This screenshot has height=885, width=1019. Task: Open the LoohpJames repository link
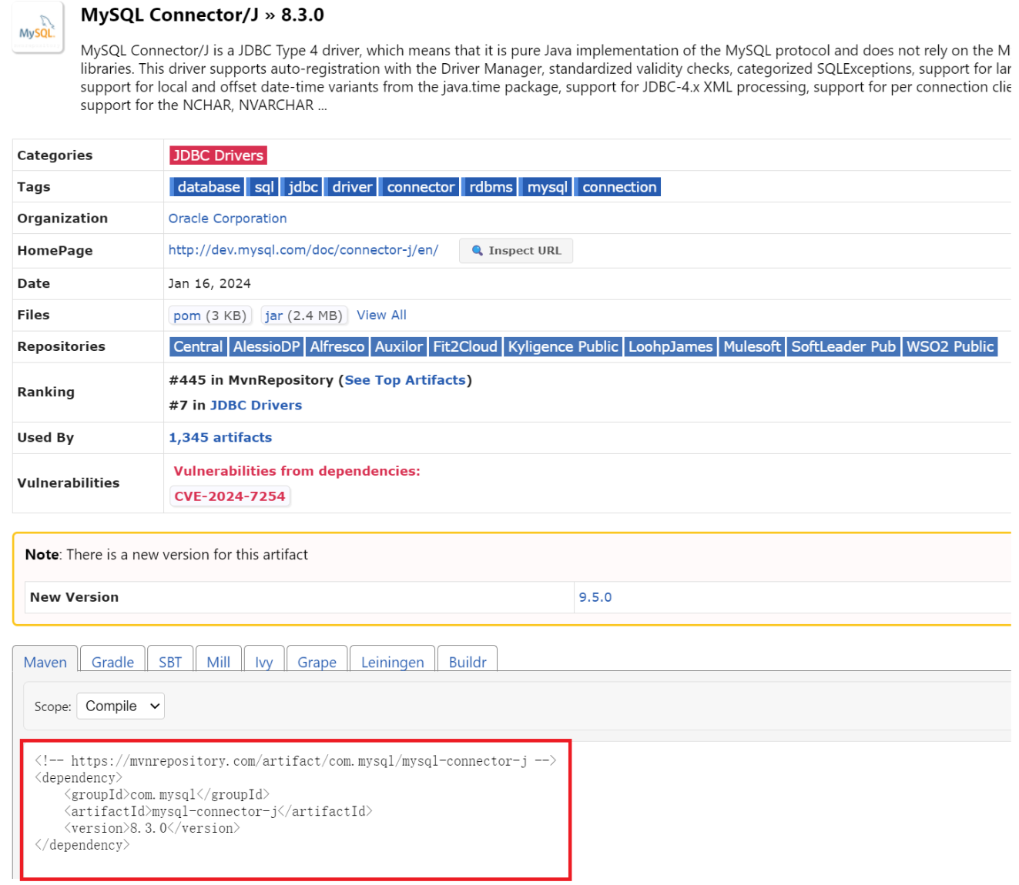670,347
